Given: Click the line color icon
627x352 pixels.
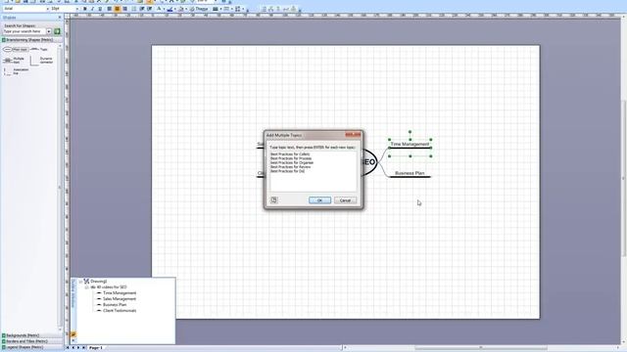Looking at the screenshot, I should tap(169, 9).
